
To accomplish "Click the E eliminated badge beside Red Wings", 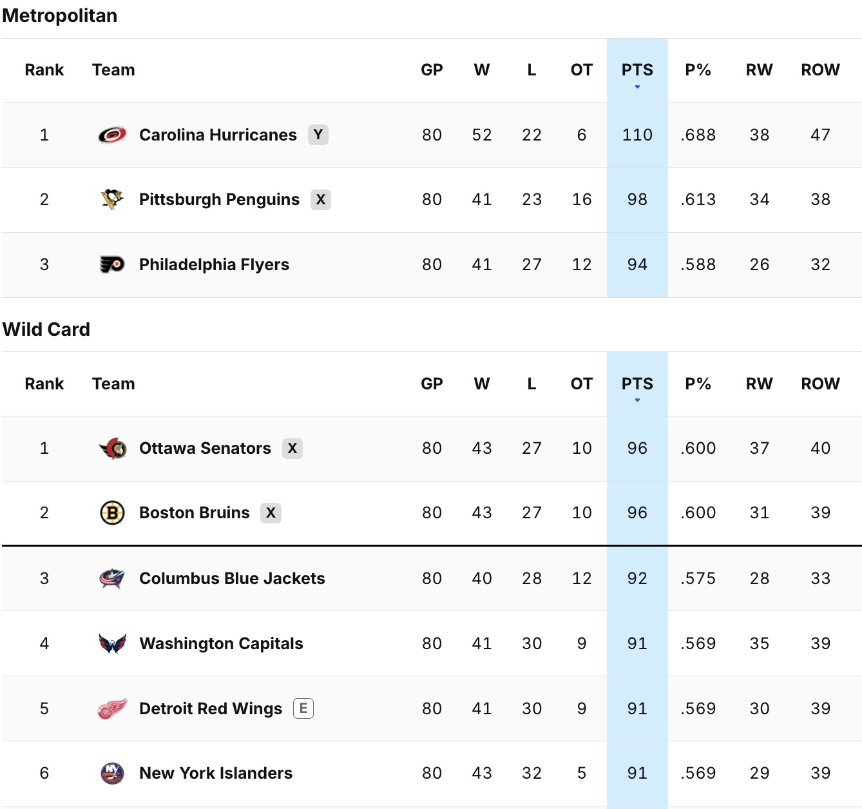I will (303, 708).
